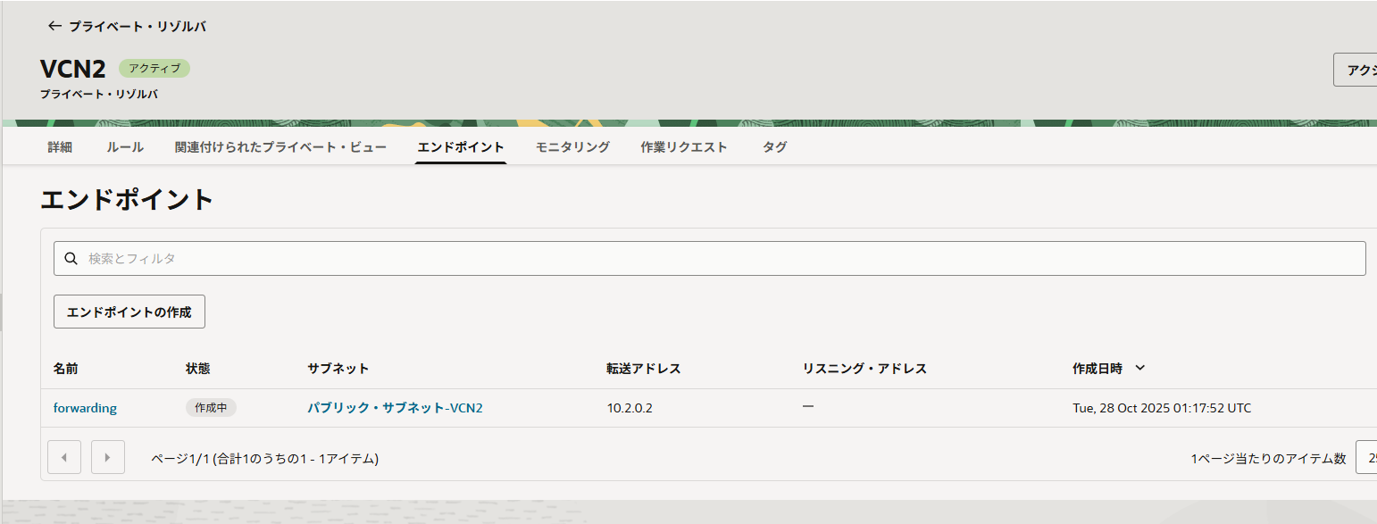Click the 10.2.0.2 forwarding address cell
The image size is (1377, 524).
click(x=630, y=408)
